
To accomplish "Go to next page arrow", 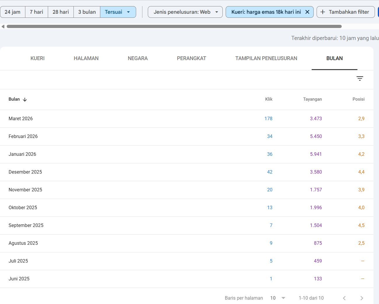I will coord(362,298).
